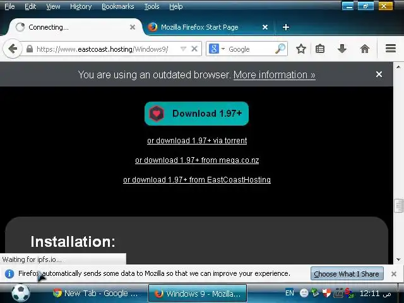Viewport: 404px width, 303px height.
Task: Stop page loading with the address bar X
Action: point(194,49)
